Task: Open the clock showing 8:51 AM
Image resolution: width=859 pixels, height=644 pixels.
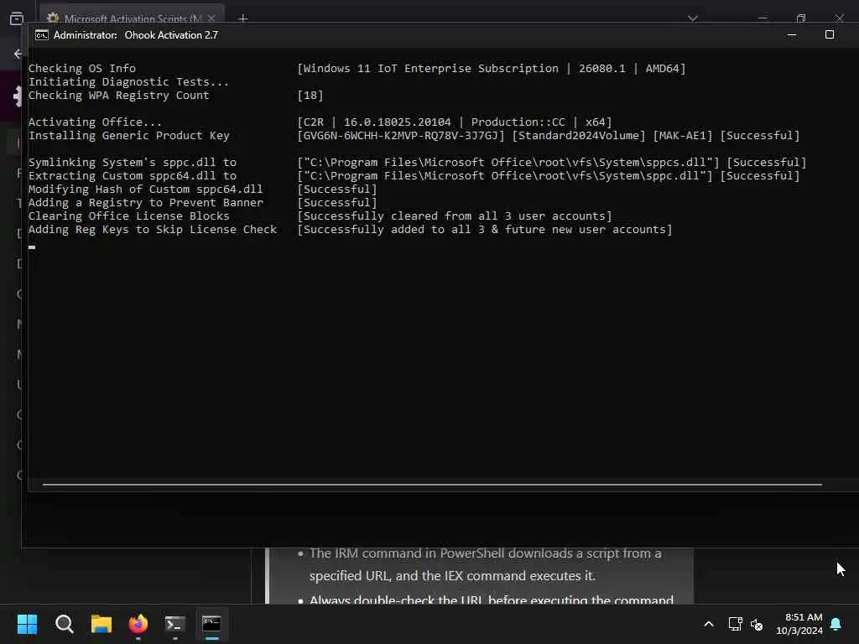Action: click(799, 624)
